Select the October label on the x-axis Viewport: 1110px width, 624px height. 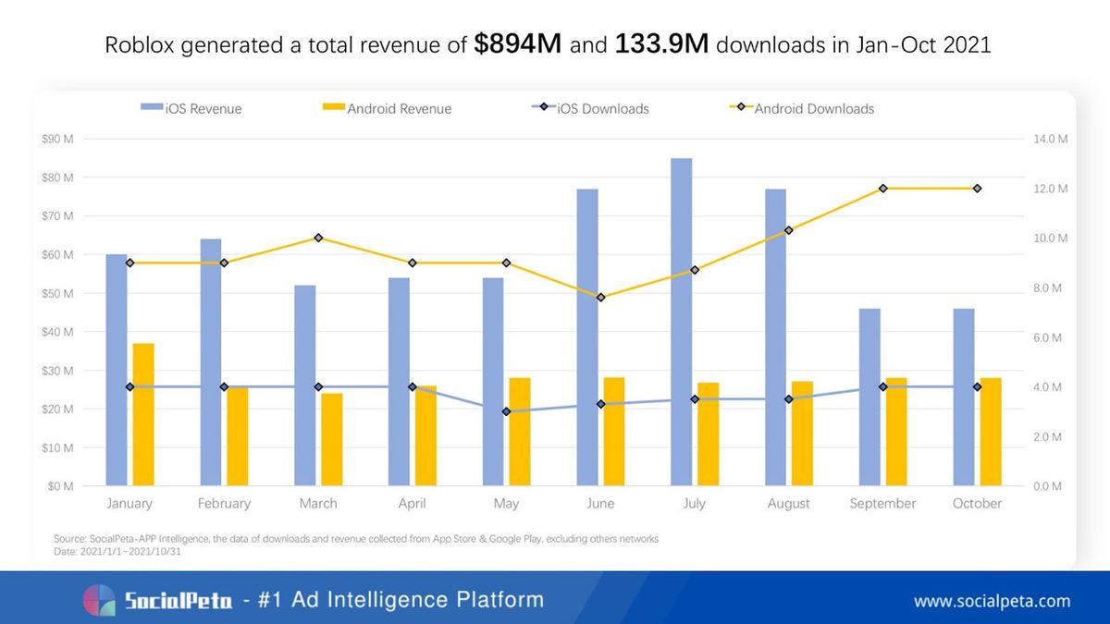pyautogui.click(x=977, y=504)
